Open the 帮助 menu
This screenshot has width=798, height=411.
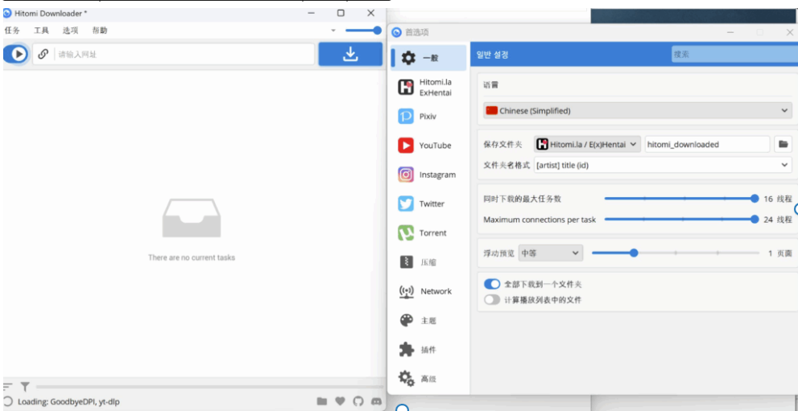coord(100,31)
